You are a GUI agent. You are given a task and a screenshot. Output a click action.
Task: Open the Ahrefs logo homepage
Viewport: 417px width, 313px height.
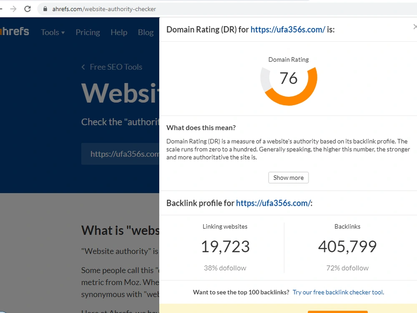tap(14, 31)
